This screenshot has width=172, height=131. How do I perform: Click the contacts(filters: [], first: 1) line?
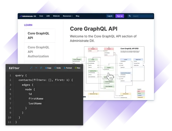pyautogui.click(x=46, y=80)
